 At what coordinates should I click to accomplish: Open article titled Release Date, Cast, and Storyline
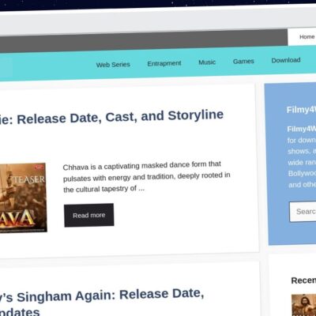coord(111,118)
